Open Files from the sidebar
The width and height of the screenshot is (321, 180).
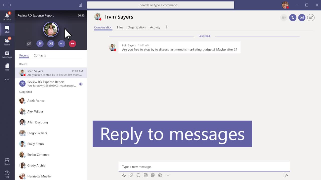click(7, 67)
